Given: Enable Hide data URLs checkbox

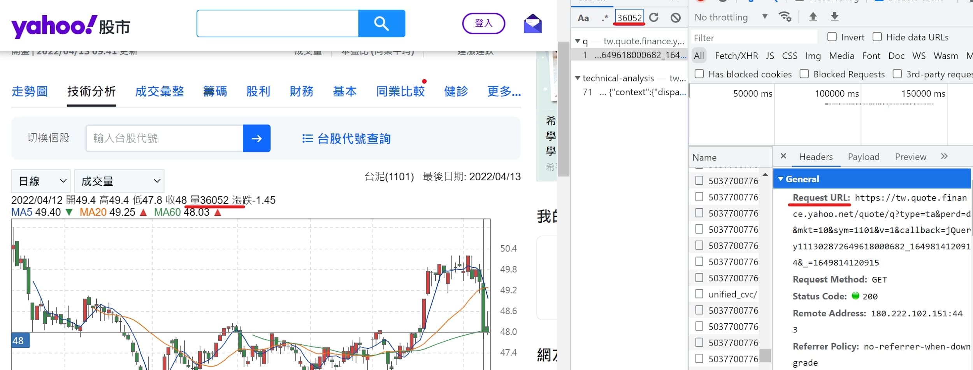Looking at the screenshot, I should (877, 37).
